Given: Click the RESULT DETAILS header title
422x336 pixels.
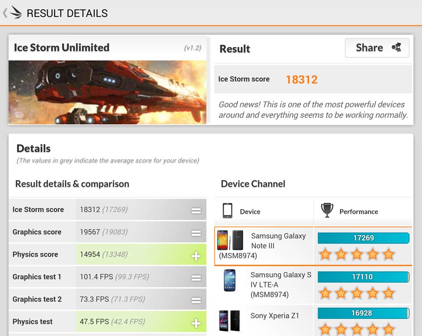Looking at the screenshot, I should (x=67, y=13).
